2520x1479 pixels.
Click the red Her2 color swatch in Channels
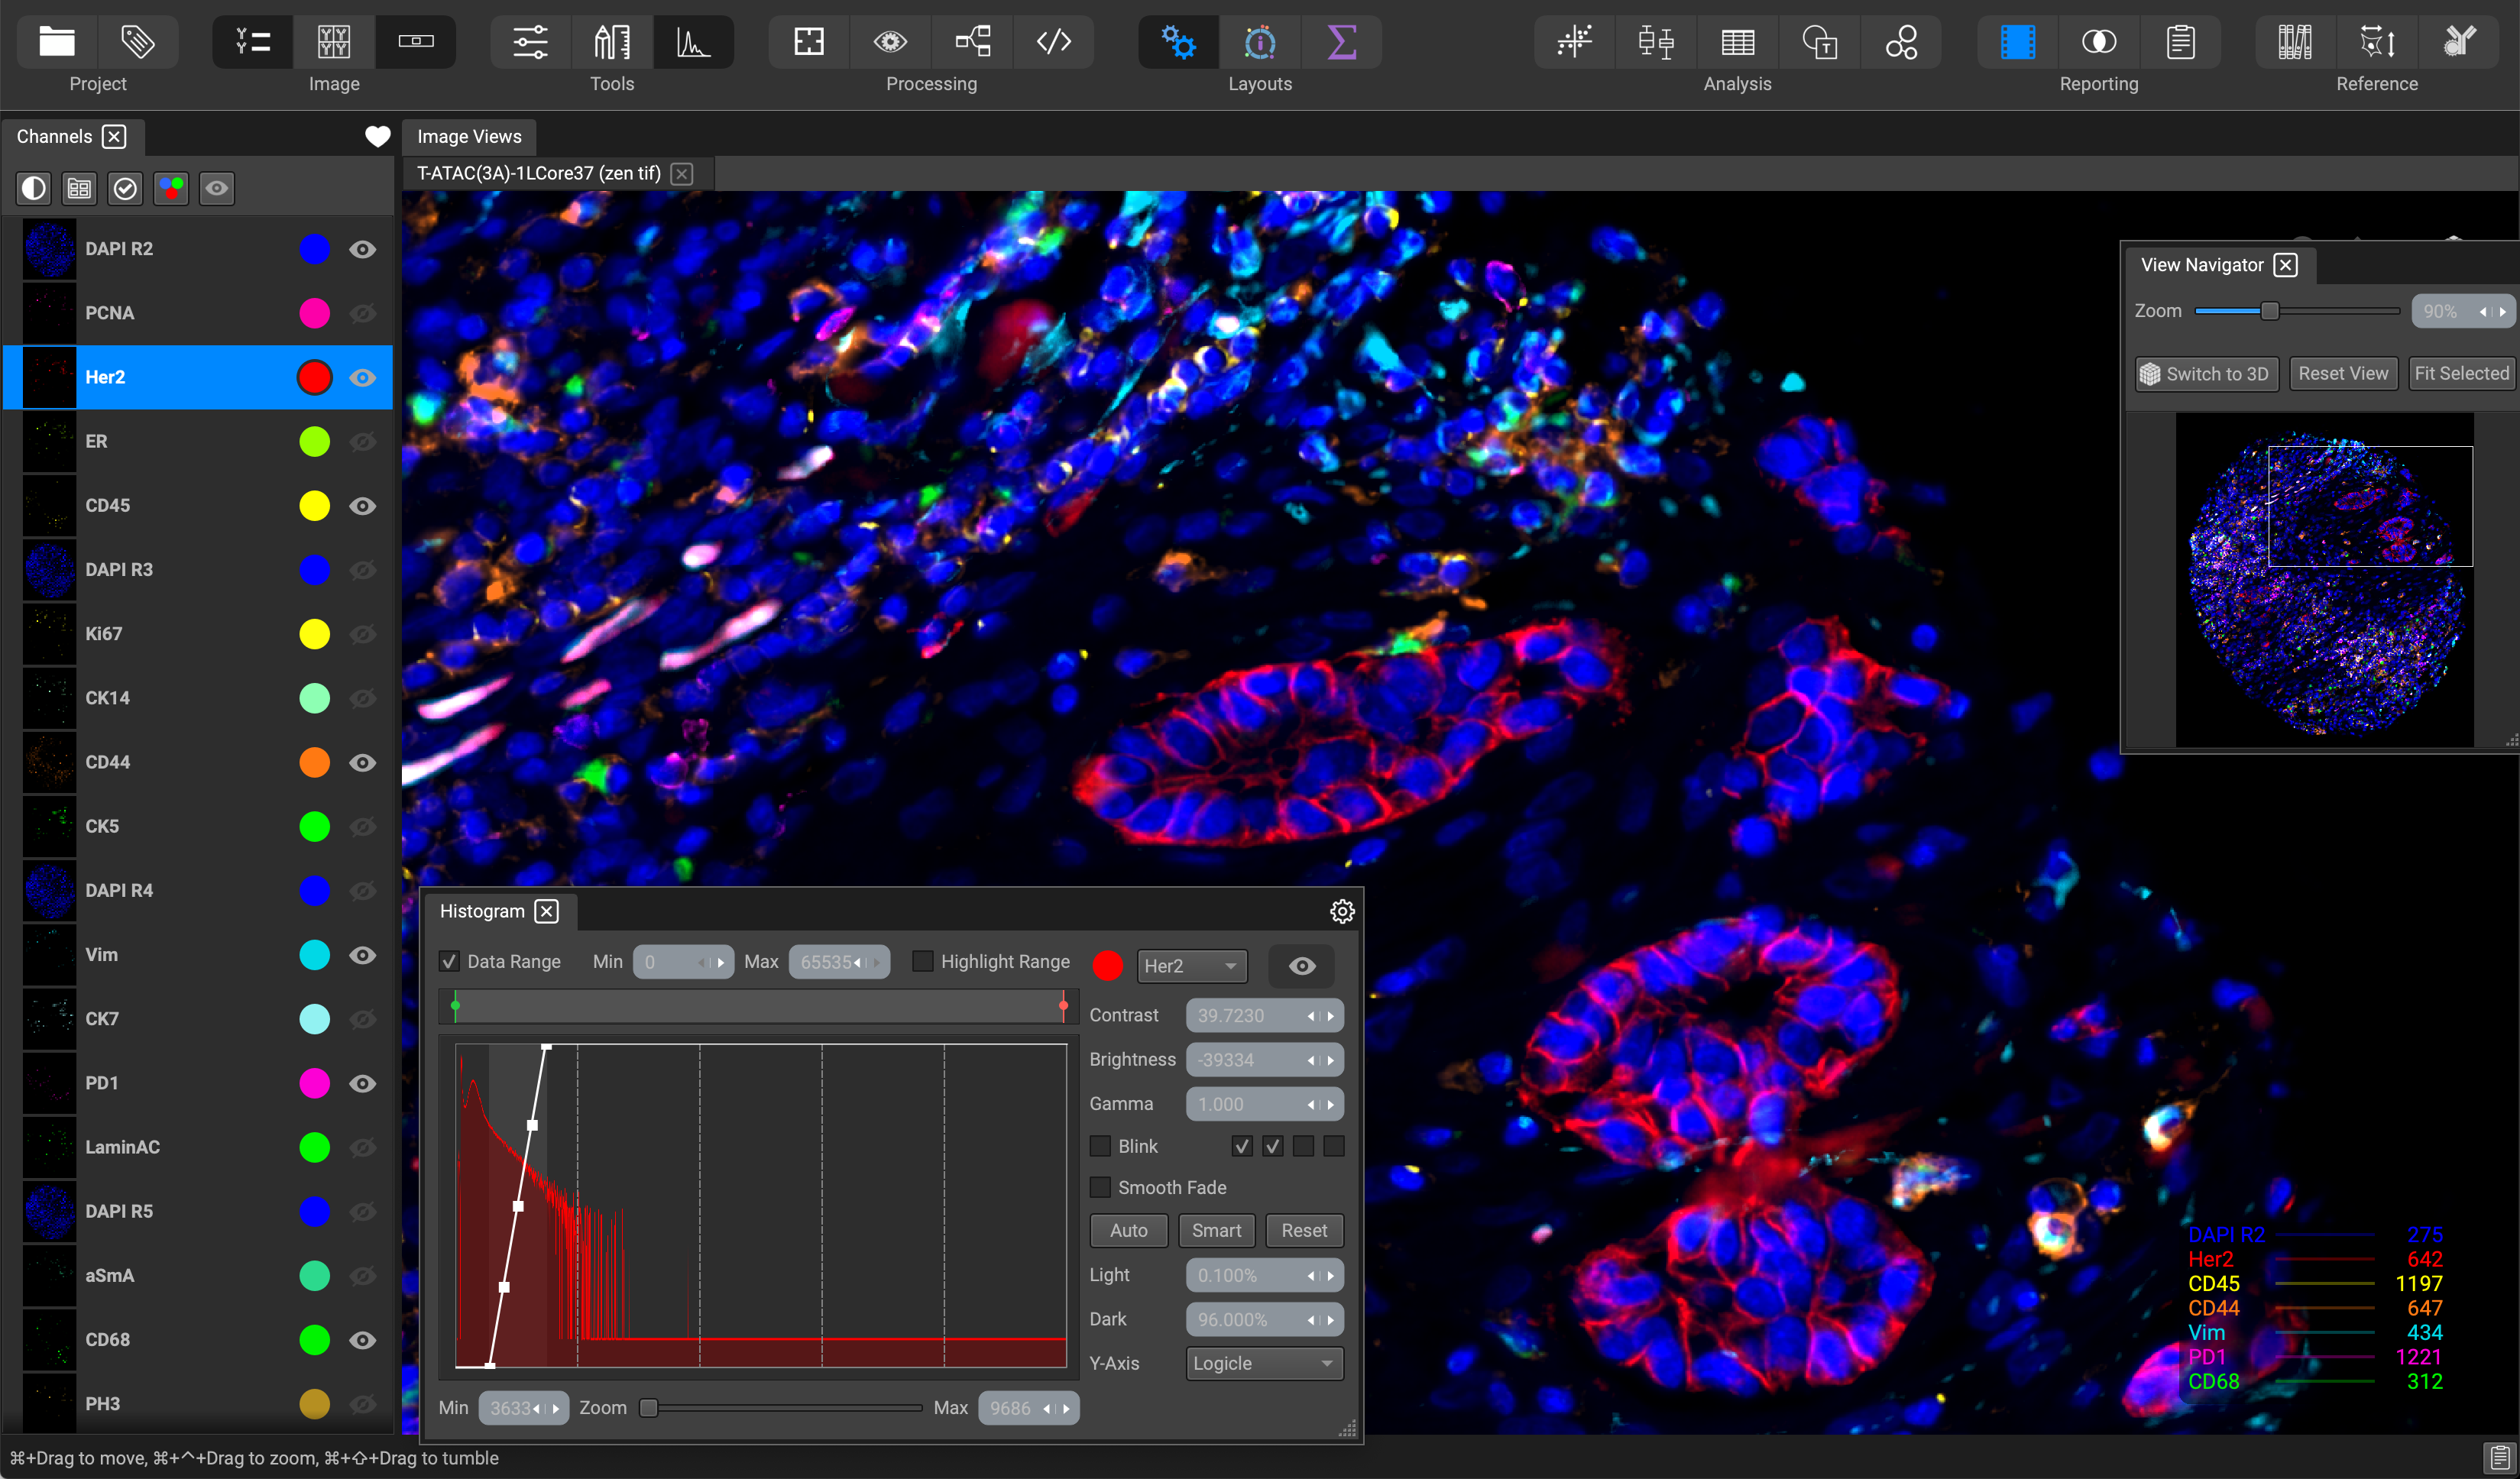(x=314, y=377)
